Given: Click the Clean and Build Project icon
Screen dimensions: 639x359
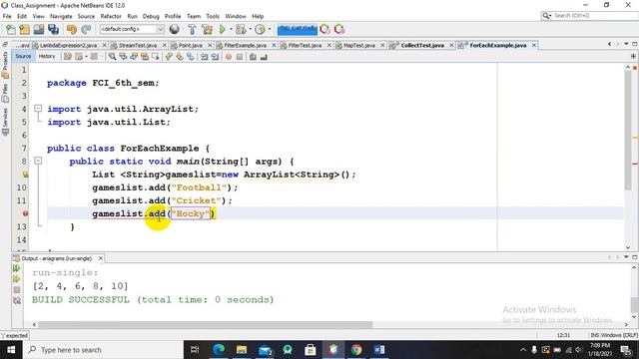Looking at the screenshot, I should [x=207, y=29].
